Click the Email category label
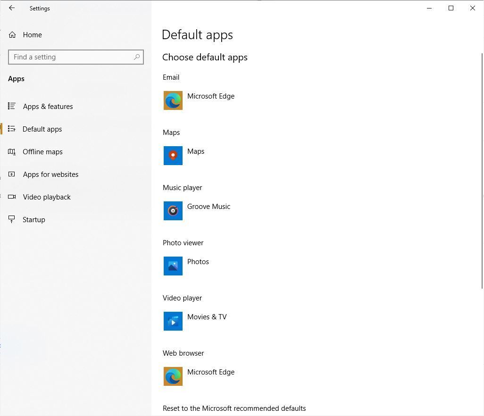 (171, 77)
